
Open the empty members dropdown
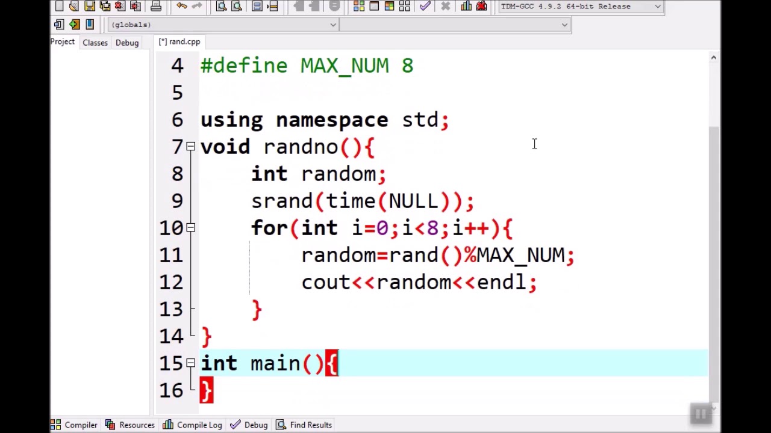click(x=455, y=25)
